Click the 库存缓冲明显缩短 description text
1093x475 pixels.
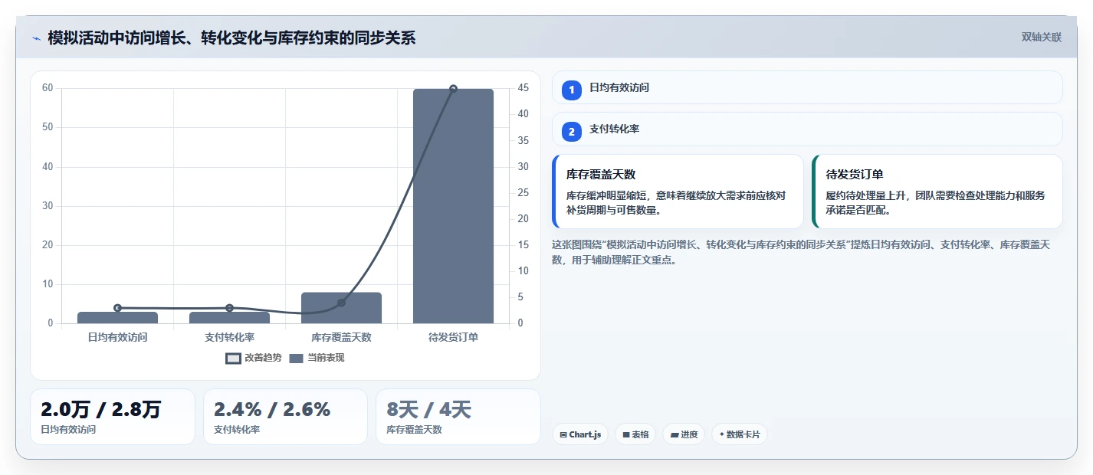point(676,203)
